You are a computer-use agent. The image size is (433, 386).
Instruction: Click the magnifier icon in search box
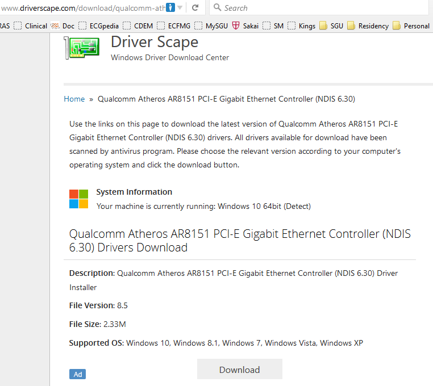[x=217, y=7]
